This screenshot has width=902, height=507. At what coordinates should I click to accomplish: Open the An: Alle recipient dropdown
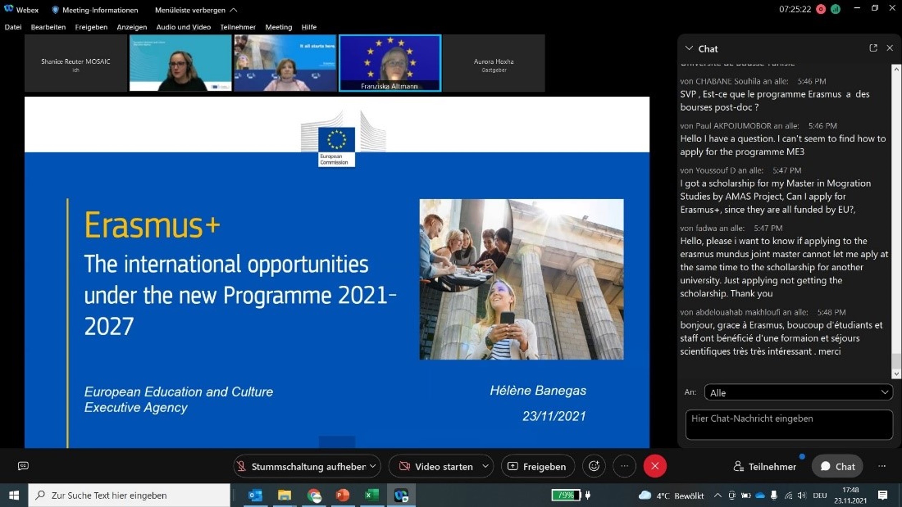tap(798, 393)
